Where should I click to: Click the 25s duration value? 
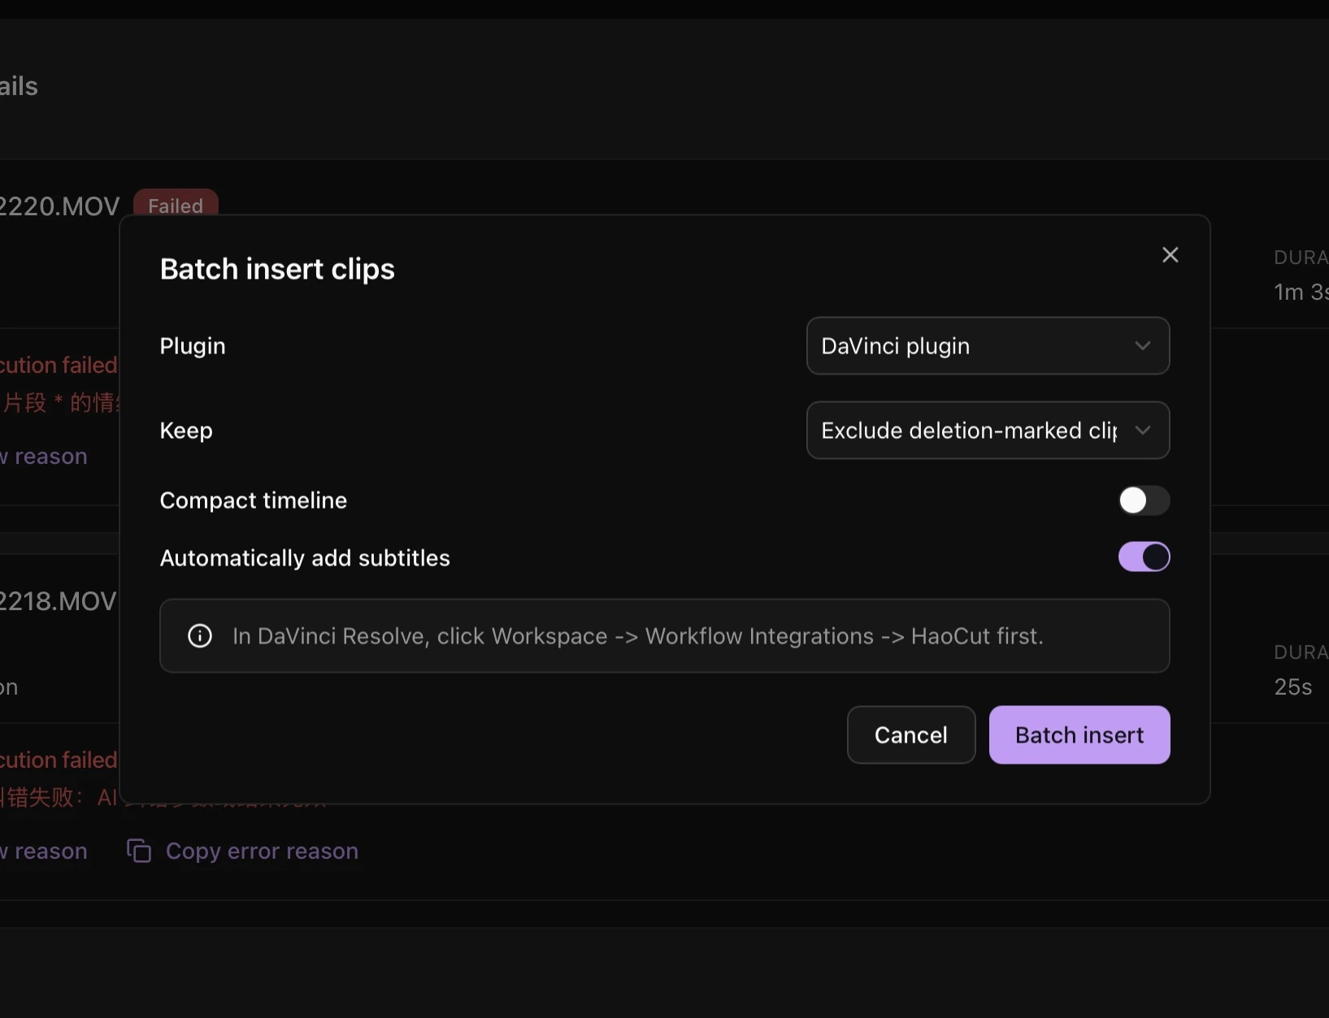pos(1293,687)
